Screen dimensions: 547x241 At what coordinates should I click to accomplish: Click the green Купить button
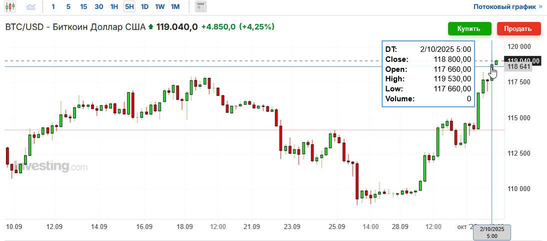pyautogui.click(x=470, y=29)
